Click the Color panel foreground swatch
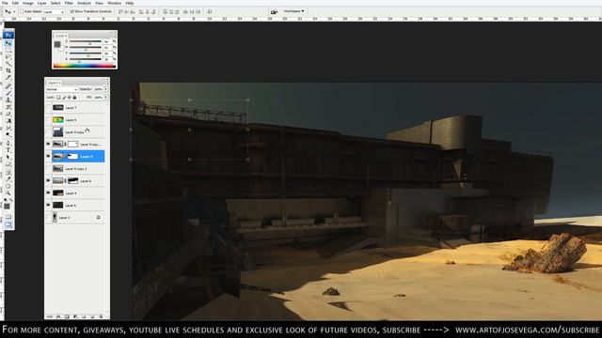This screenshot has width=602, height=338. pyautogui.click(x=57, y=44)
